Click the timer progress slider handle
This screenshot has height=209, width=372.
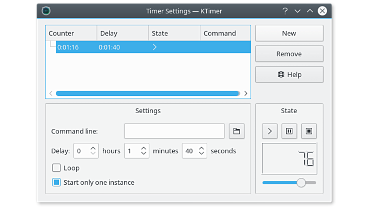(x=301, y=183)
